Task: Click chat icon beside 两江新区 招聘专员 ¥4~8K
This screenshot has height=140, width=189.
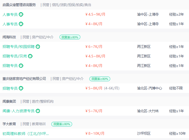Action: [21, 66]
